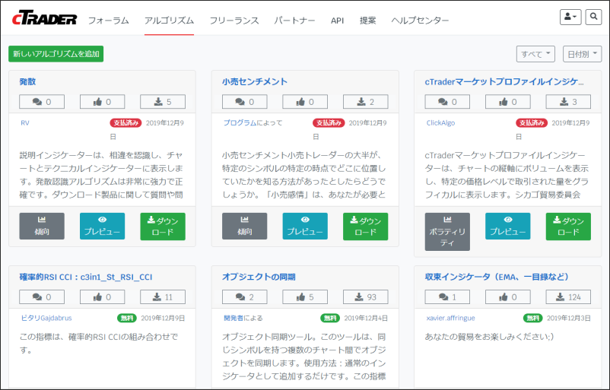Preview the 小売センチメント algorithm
Image resolution: width=610 pixels, height=390 pixels.
304,226
